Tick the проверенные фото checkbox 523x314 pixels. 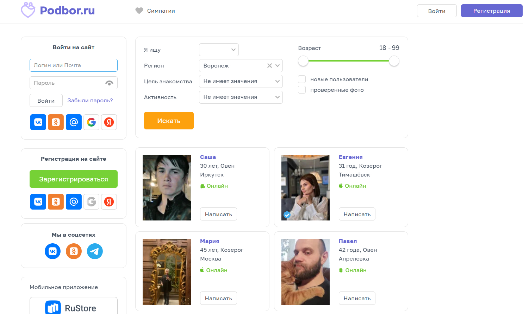[302, 90]
